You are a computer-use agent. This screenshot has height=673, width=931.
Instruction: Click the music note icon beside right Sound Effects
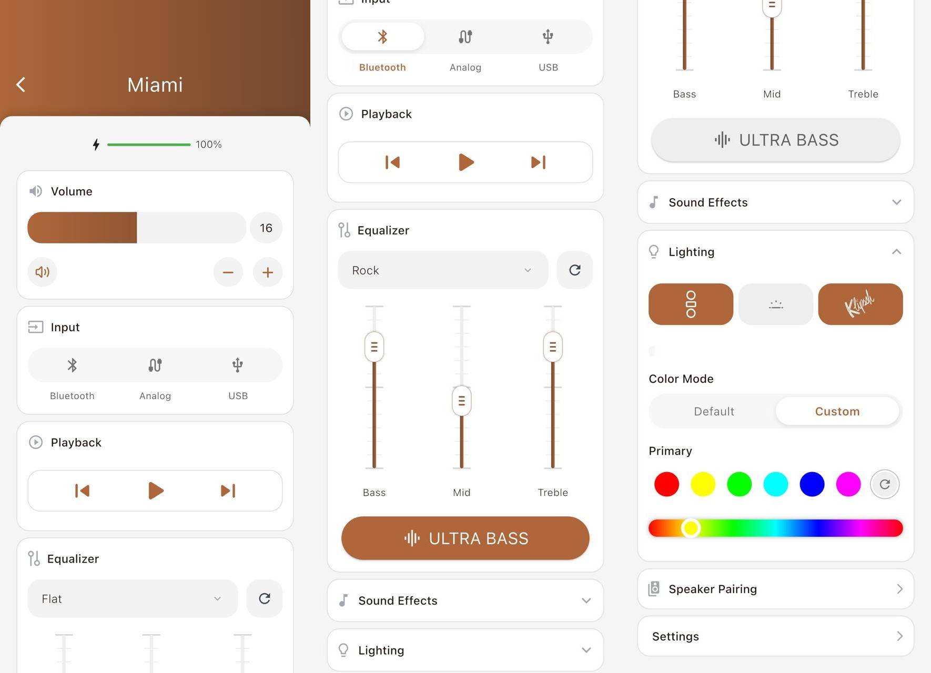tap(654, 202)
